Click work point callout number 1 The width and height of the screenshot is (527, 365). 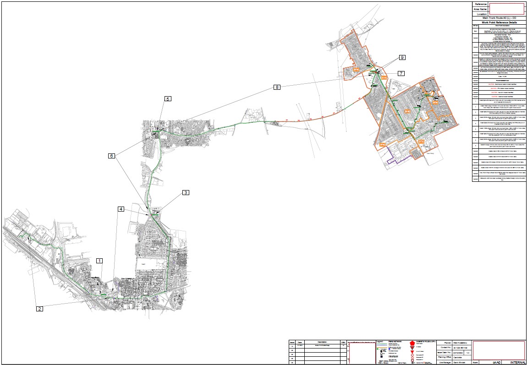[99, 261]
